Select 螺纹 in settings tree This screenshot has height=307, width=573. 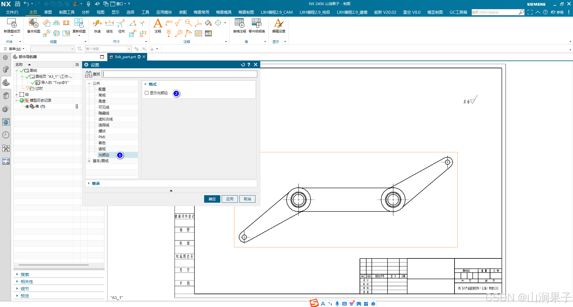pyautogui.click(x=102, y=131)
